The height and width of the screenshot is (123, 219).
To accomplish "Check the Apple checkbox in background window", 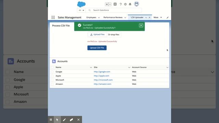I will coord(8,87).
